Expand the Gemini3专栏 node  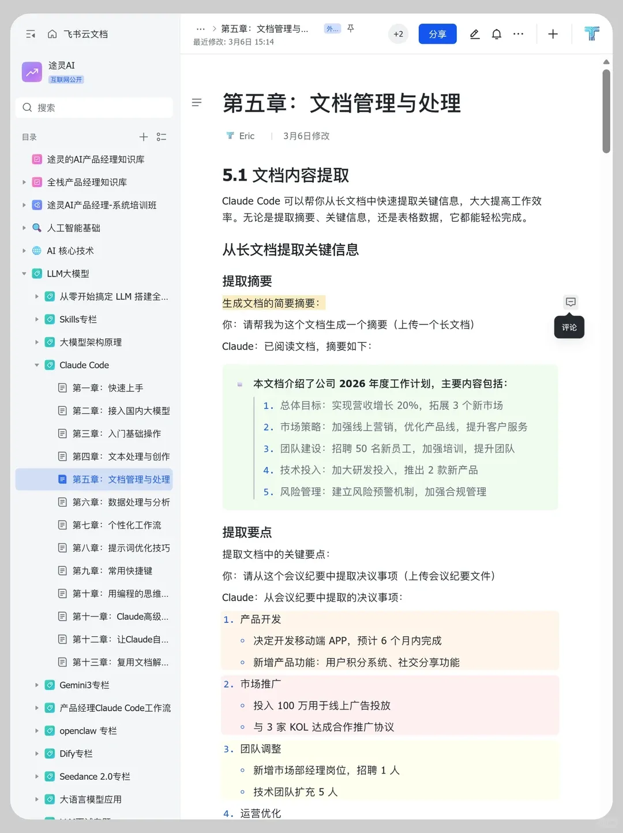(x=37, y=685)
